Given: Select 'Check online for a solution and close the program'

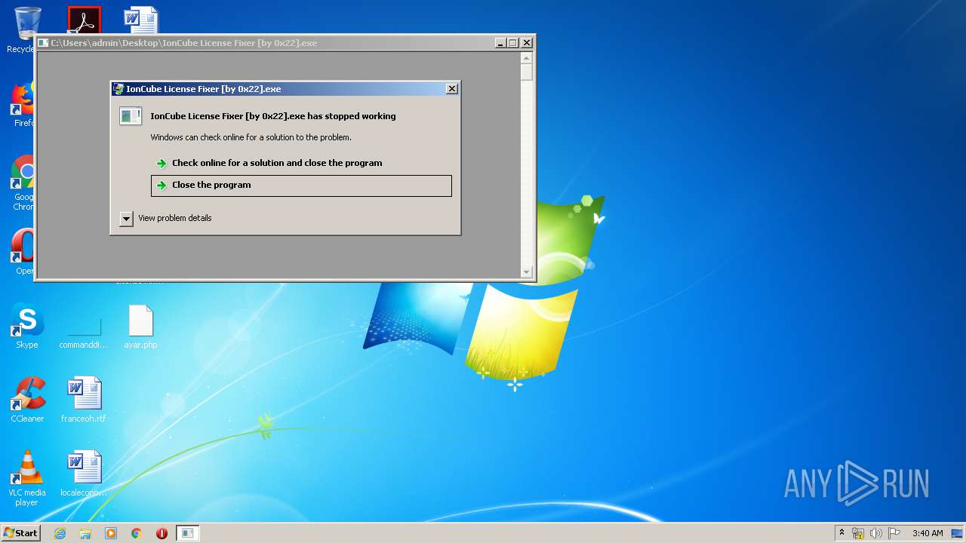Looking at the screenshot, I should tap(301, 163).
